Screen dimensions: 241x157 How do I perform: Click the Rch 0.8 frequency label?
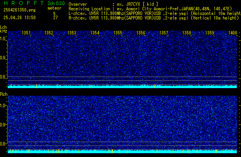[x=3, y=144]
